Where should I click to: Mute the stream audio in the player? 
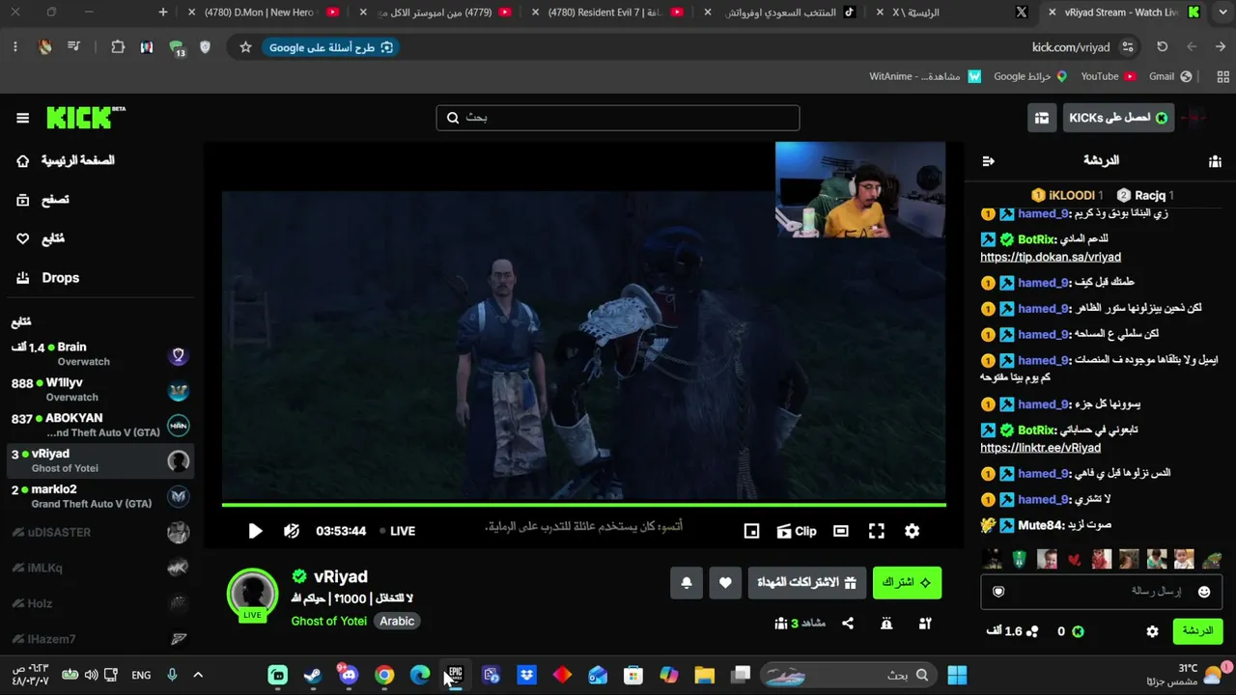pos(292,531)
